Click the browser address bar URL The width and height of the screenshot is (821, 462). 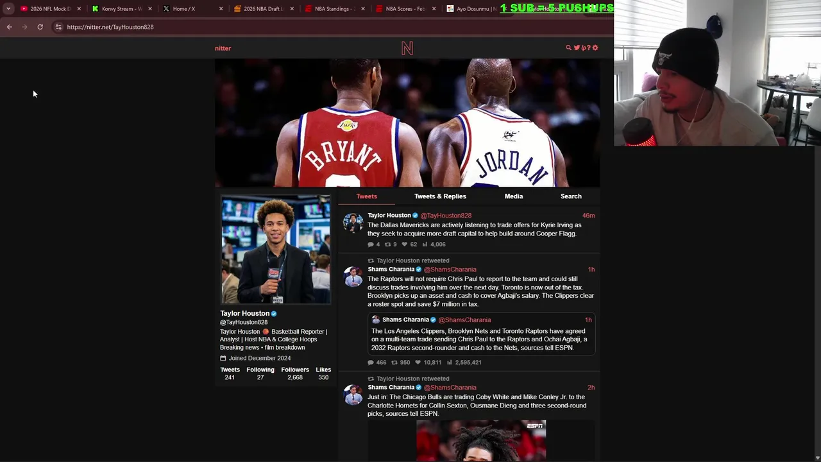coord(110,27)
